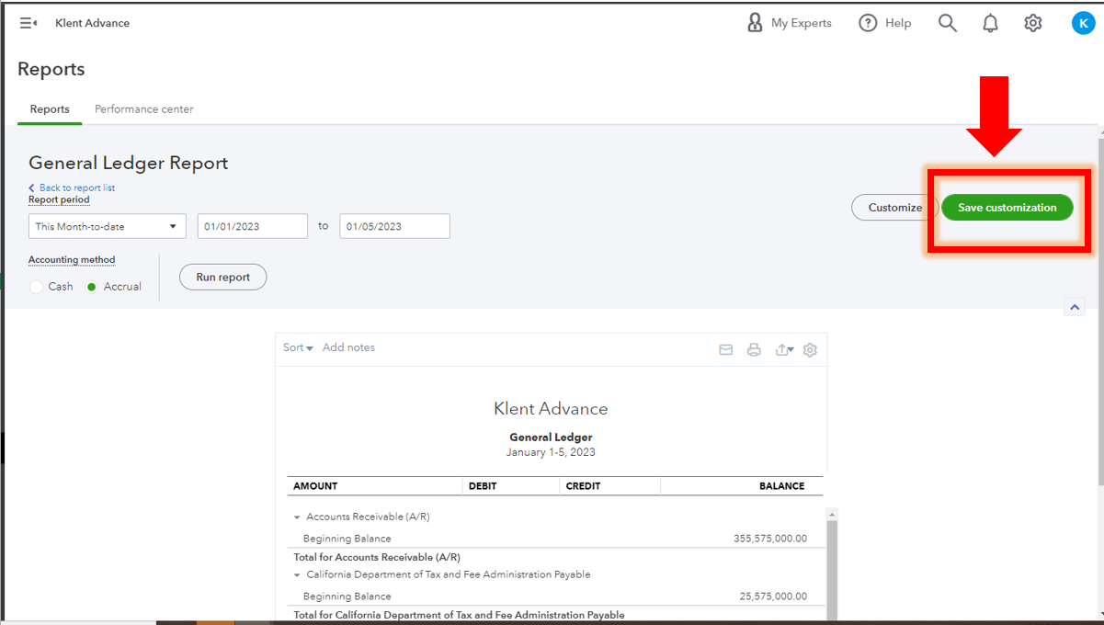The height and width of the screenshot is (625, 1104).
Task: Click the Save customization button
Action: 1007,207
